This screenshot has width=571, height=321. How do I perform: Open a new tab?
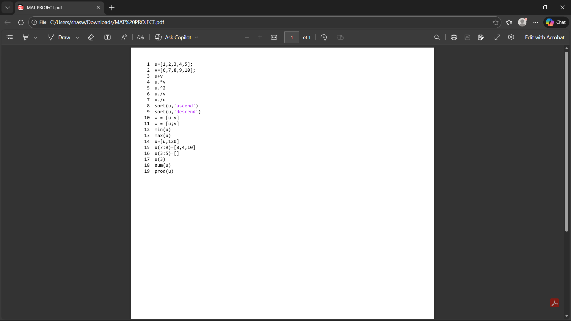tap(112, 8)
